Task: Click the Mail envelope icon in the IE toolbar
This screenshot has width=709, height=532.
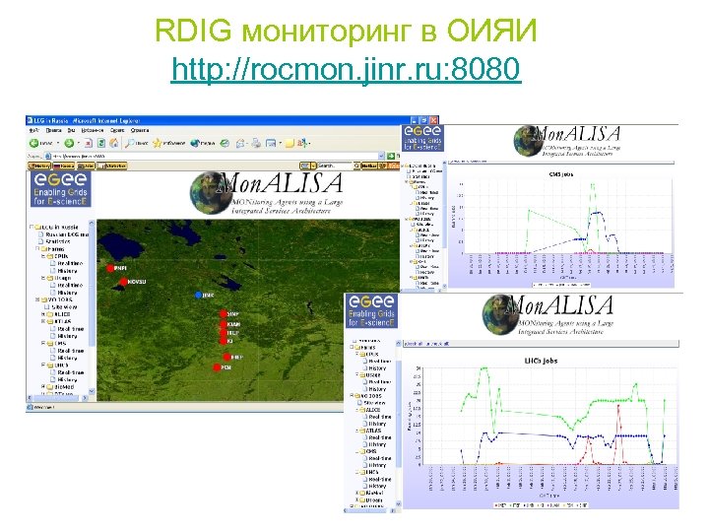Action: 240,143
